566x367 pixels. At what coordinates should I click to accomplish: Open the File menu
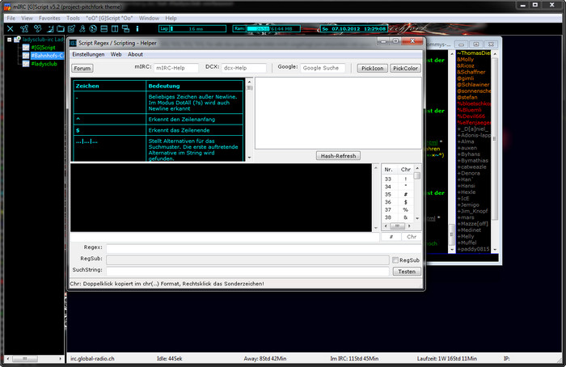[11, 18]
